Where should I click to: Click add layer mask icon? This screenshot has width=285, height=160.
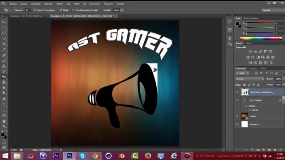[258, 150]
